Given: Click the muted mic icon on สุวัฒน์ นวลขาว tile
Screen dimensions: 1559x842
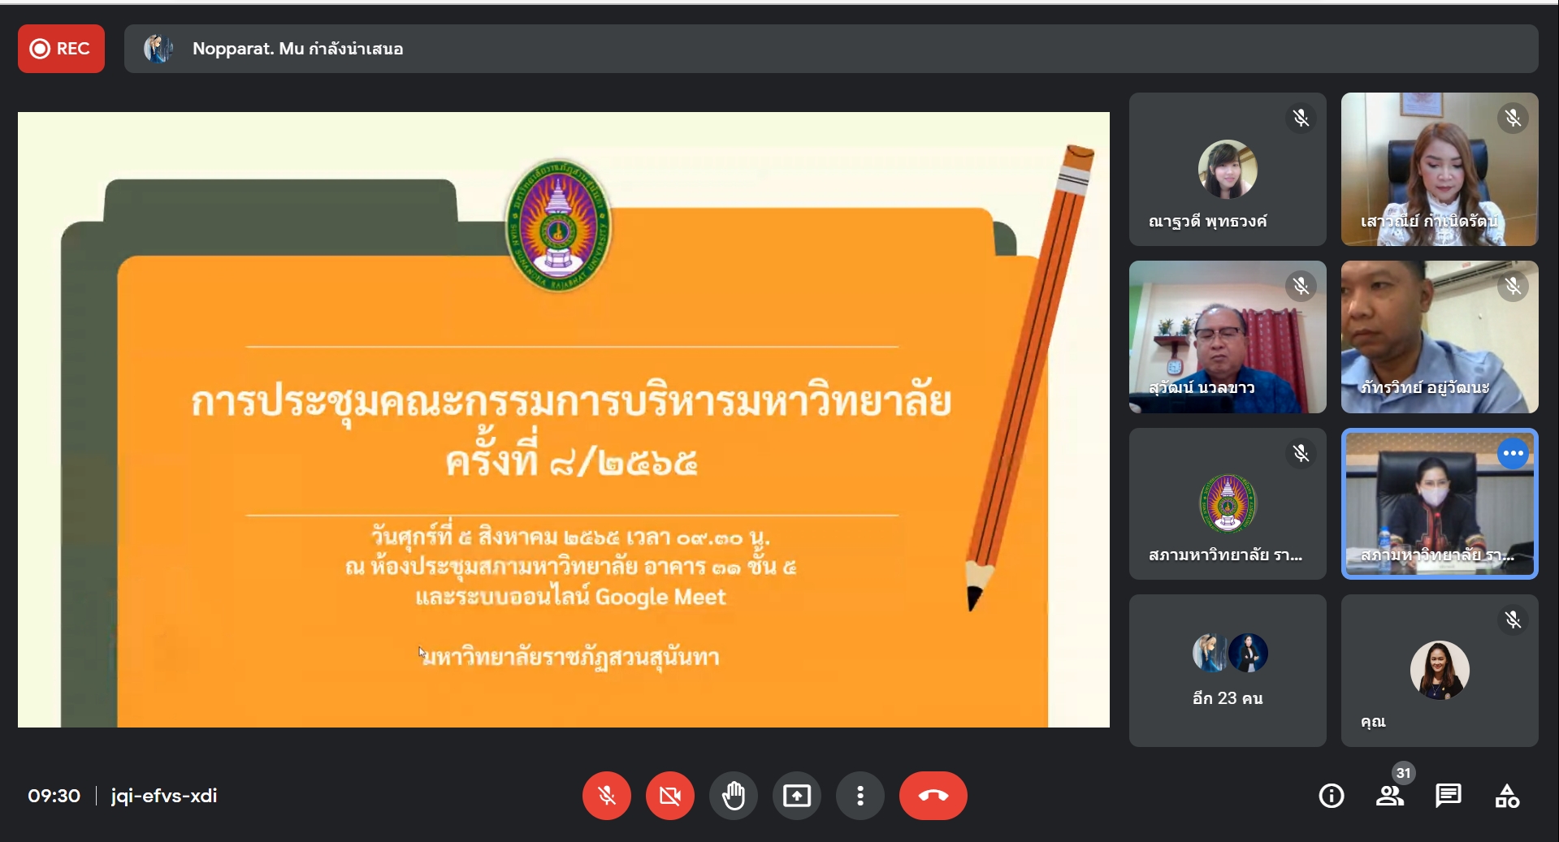Looking at the screenshot, I should tap(1301, 287).
